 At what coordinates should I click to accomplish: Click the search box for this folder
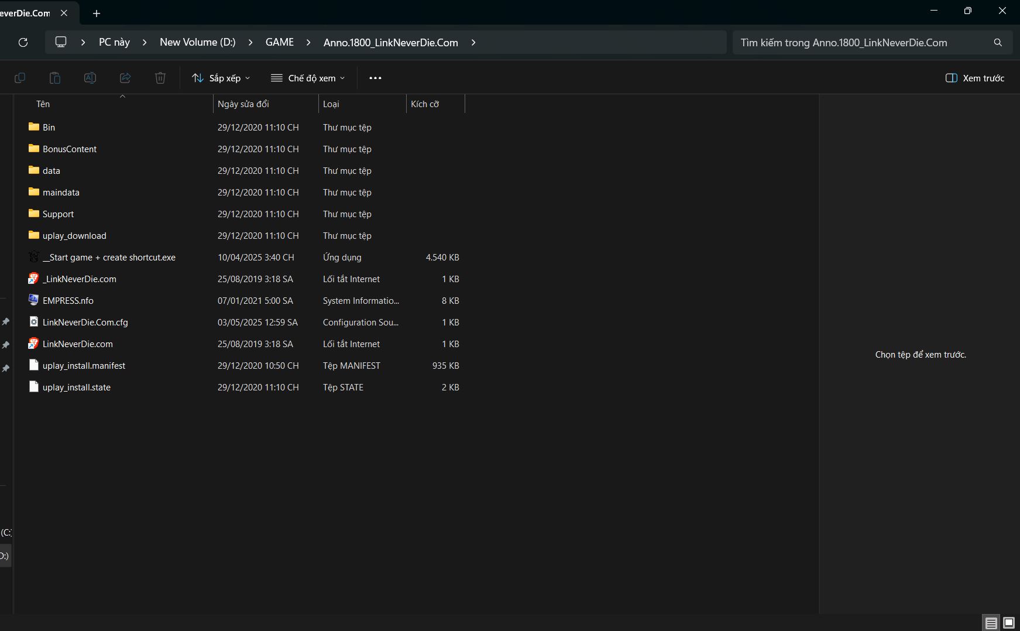pyautogui.click(x=860, y=42)
